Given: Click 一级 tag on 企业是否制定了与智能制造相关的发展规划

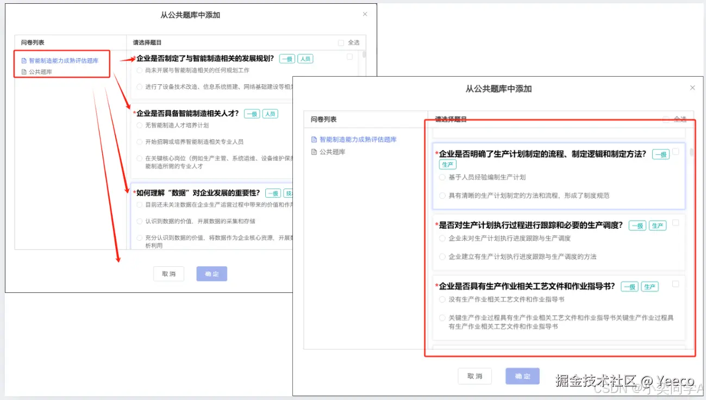Looking at the screenshot, I should (x=287, y=59).
